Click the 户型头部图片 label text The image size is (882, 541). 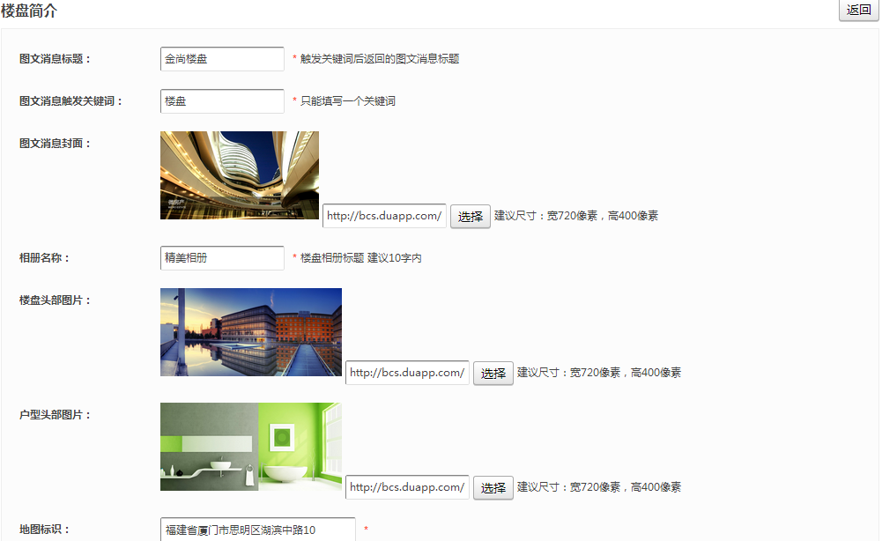[55, 415]
